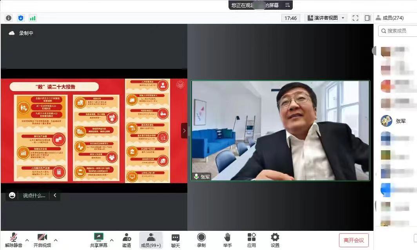
Task: Turn on camera with 开启视频
Action: [x=42, y=240]
